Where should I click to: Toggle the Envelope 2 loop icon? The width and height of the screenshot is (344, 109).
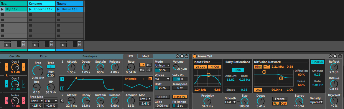[x=62, y=101]
